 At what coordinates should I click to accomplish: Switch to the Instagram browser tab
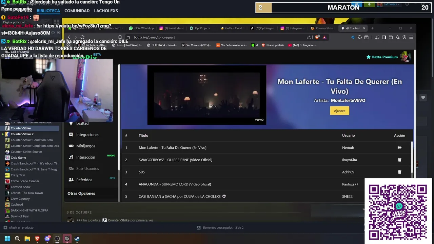click(x=292, y=28)
